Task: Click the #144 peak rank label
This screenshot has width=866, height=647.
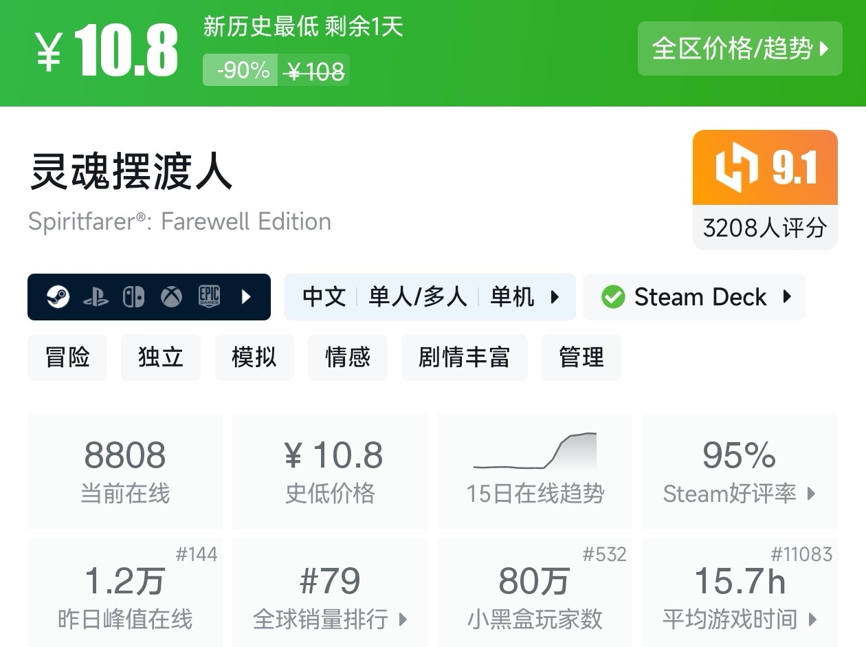Action: (197, 554)
